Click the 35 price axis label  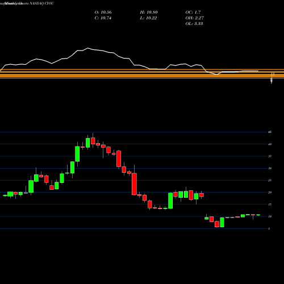(x=270, y=156)
